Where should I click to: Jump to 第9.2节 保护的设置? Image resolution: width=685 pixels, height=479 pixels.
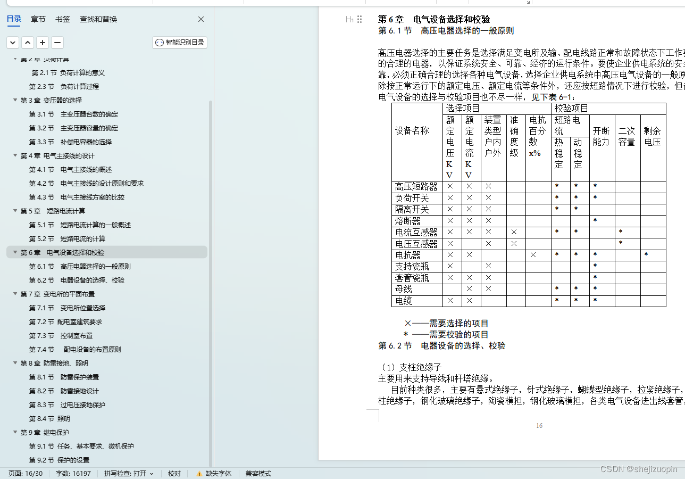point(59,460)
